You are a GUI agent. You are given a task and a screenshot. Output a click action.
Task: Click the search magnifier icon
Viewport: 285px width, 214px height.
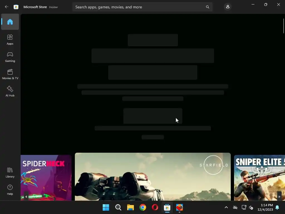click(207, 7)
